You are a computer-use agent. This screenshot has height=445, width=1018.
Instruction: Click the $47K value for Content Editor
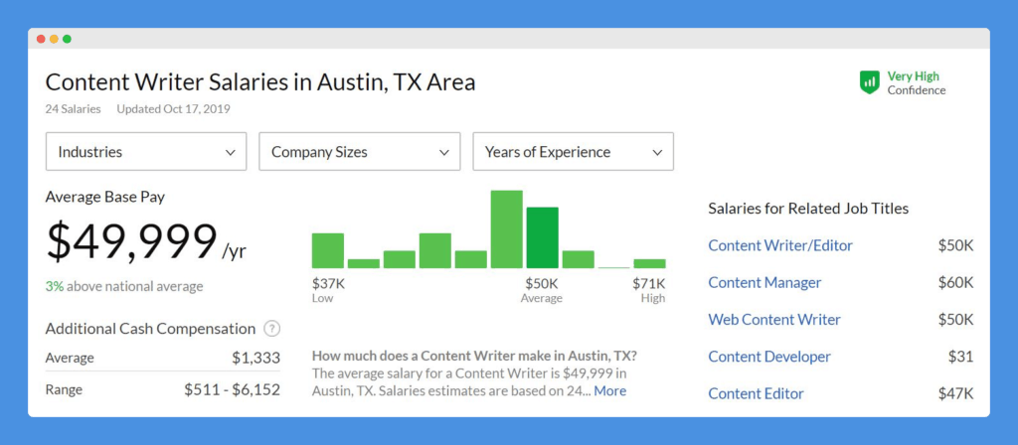coord(955,393)
